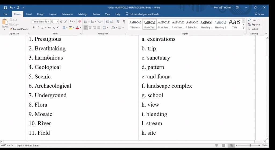Copy the selected text
Screen dimensions: 275x150
pyautogui.click(x=14, y=24)
